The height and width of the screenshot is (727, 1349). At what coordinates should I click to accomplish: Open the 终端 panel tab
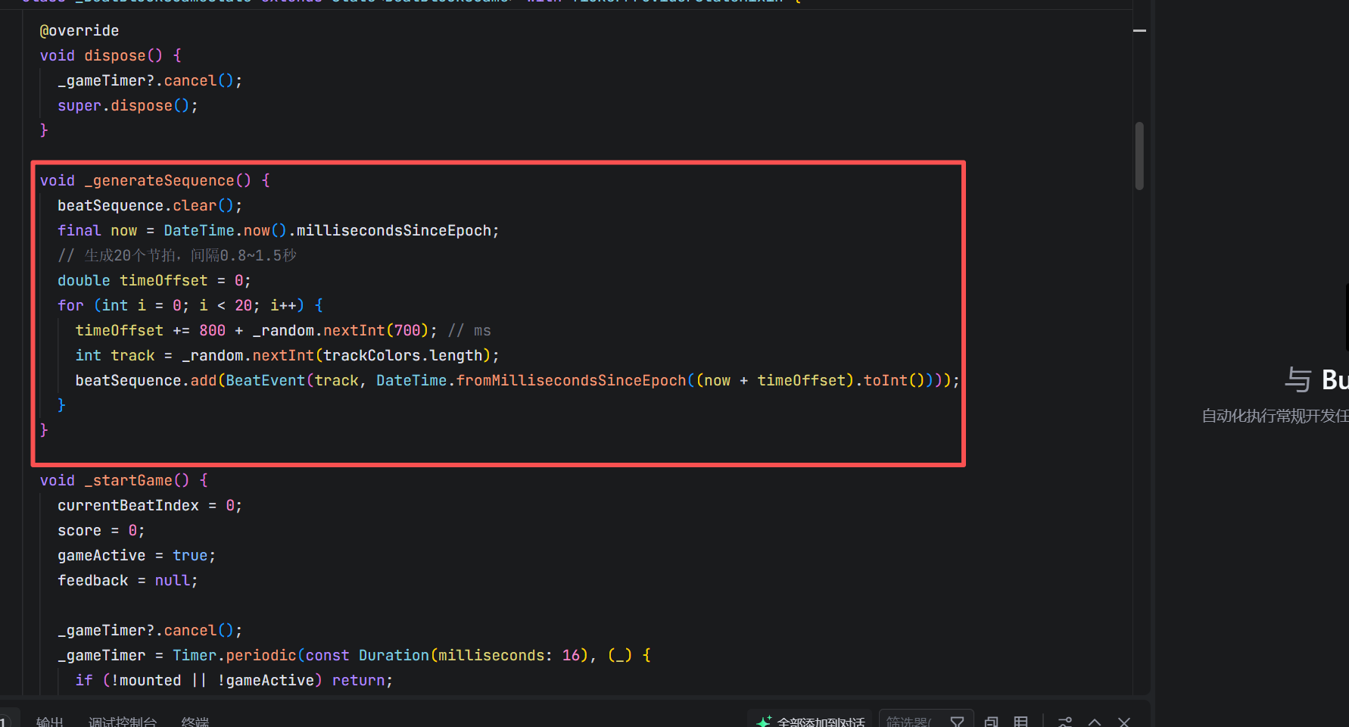click(195, 722)
